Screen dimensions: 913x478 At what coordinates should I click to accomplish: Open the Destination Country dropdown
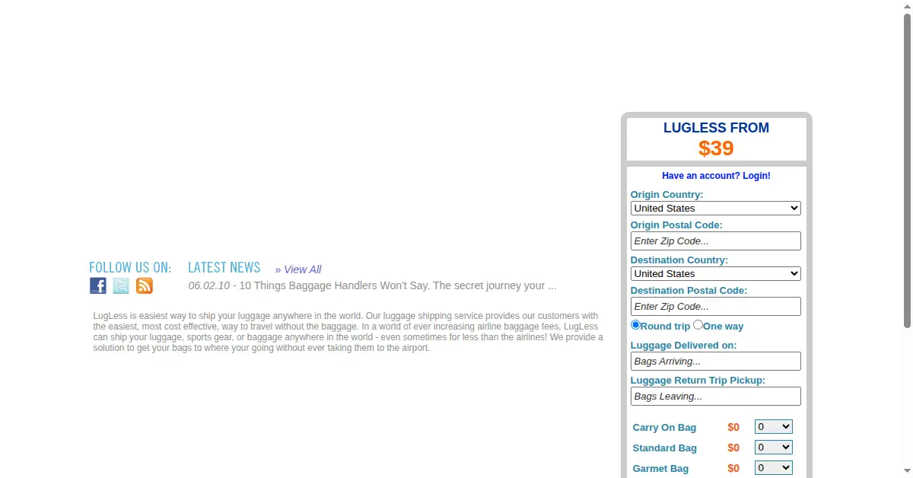click(x=716, y=273)
